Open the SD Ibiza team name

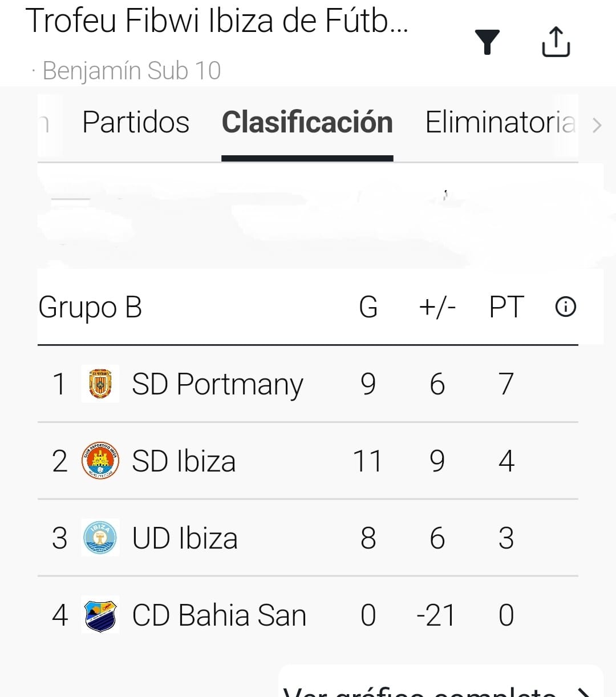(x=184, y=461)
